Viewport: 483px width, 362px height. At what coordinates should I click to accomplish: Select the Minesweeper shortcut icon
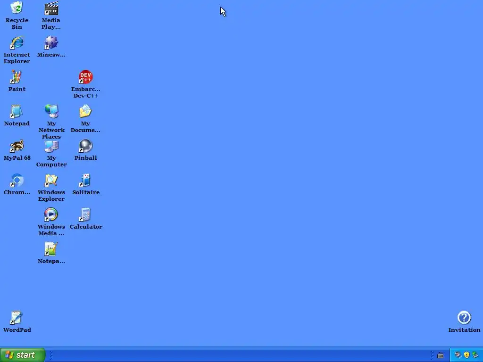[51, 42]
